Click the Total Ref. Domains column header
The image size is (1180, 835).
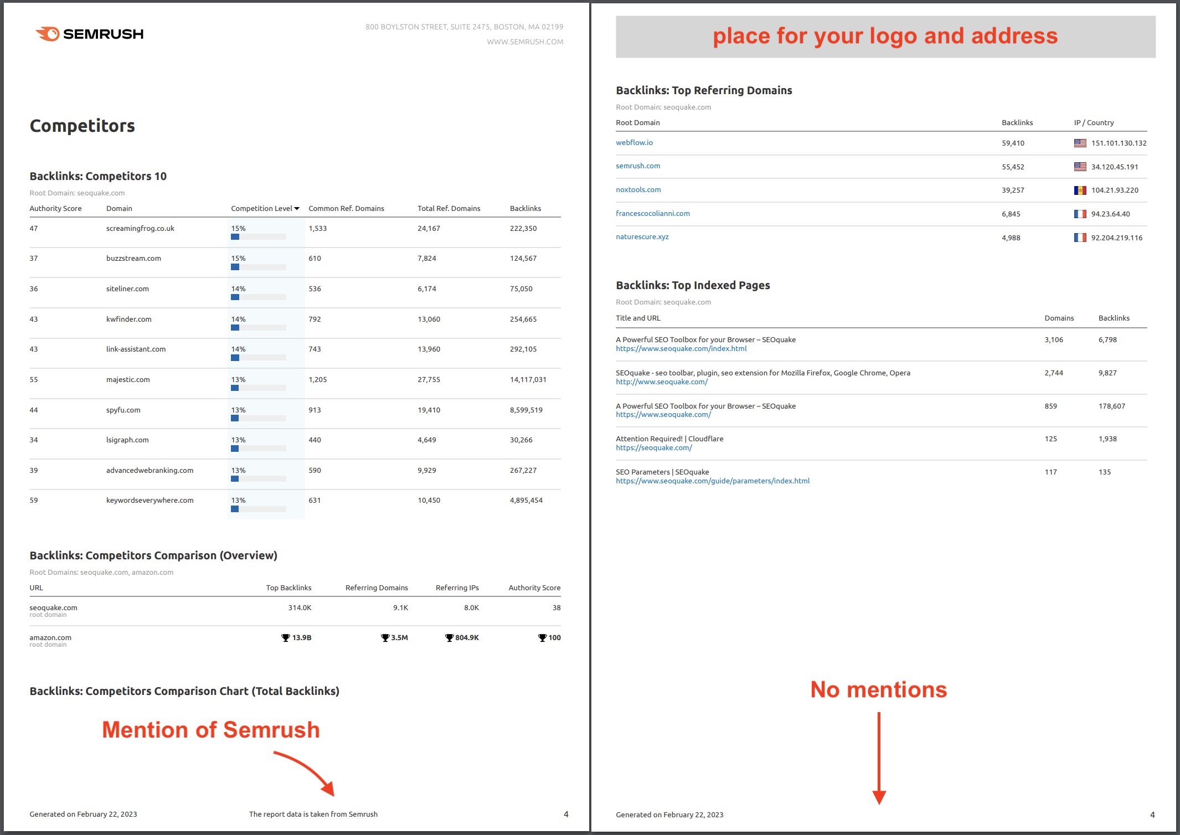click(449, 208)
